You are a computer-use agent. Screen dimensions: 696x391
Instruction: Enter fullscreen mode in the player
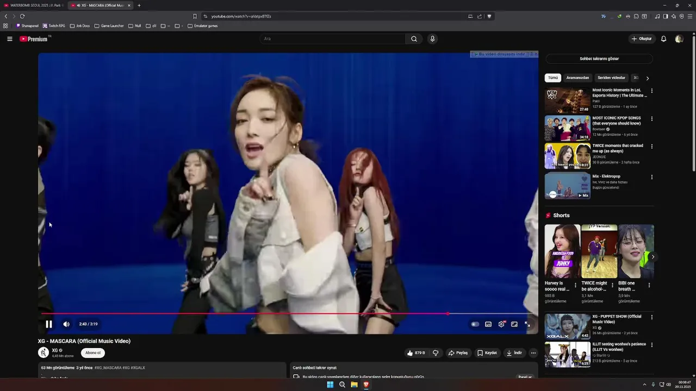pyautogui.click(x=527, y=324)
